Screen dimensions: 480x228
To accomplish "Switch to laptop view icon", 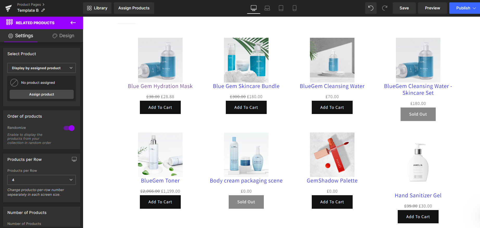I will 267,8.
